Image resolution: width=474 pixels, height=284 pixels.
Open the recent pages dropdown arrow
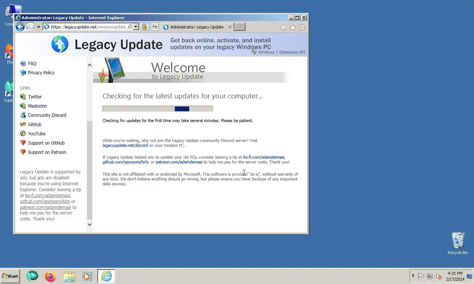coord(39,27)
